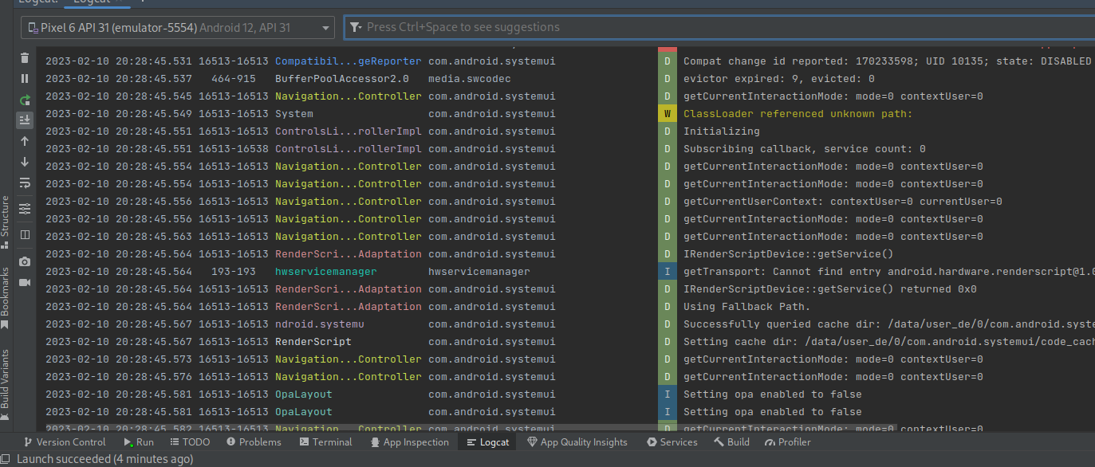Image resolution: width=1095 pixels, height=467 pixels.
Task: Open the filter funnel dropdown
Action: point(356,26)
